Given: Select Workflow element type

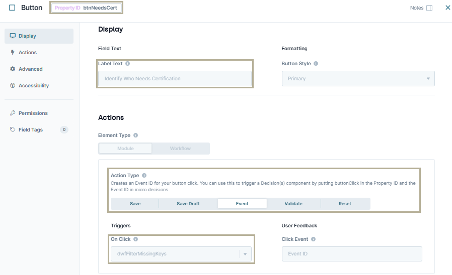Looking at the screenshot, I should (x=180, y=148).
